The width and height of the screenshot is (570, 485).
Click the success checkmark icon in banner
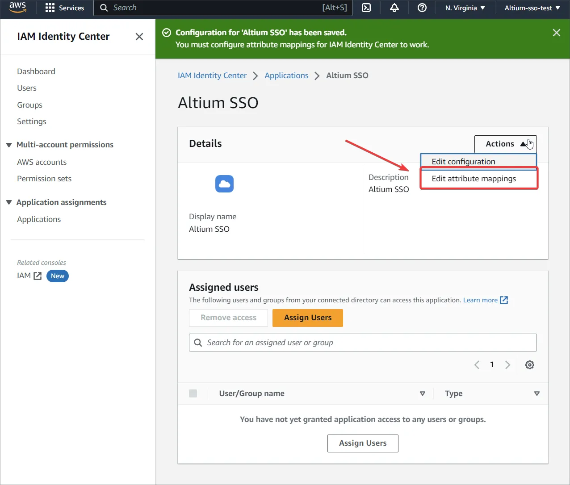[x=167, y=33]
